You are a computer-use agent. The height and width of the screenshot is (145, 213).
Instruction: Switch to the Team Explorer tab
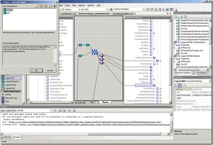coord(199,73)
